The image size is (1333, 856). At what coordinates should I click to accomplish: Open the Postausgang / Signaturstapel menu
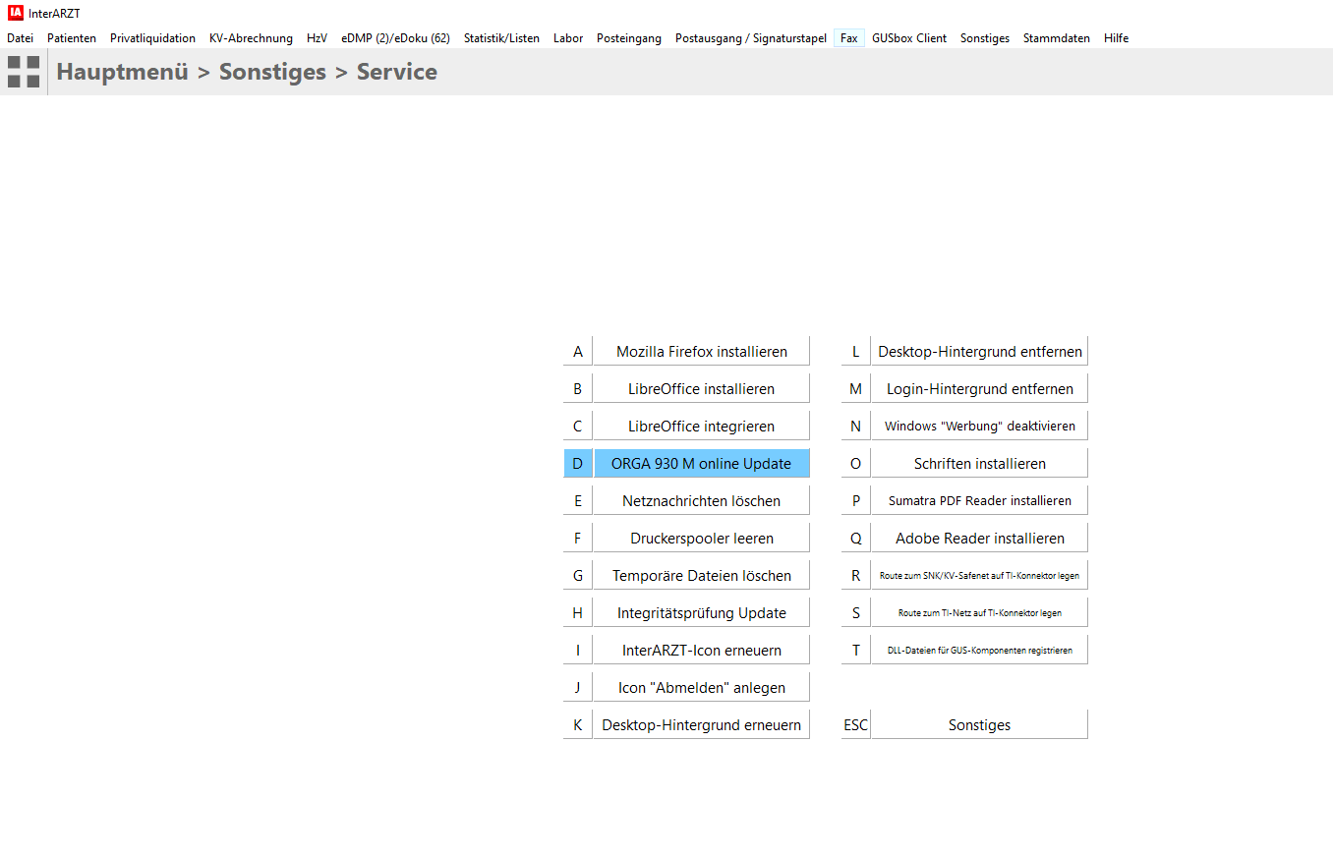click(x=751, y=38)
